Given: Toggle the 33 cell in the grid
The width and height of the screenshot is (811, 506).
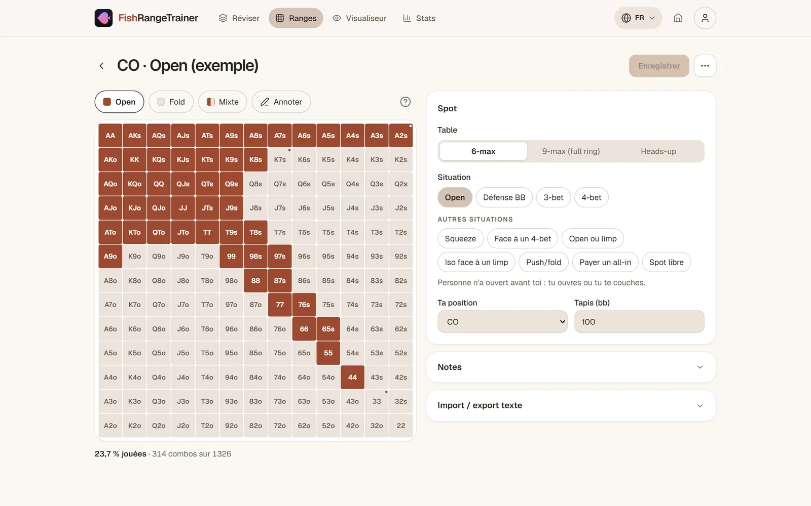Looking at the screenshot, I should (x=377, y=401).
